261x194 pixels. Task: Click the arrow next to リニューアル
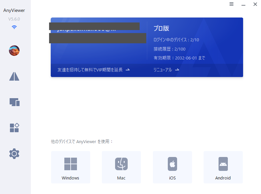pyautogui.click(x=177, y=70)
